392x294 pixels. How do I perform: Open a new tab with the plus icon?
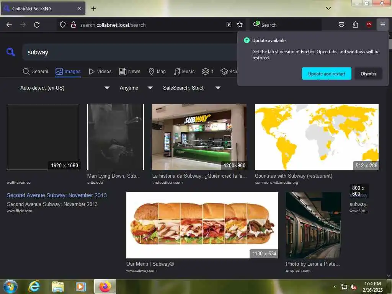click(x=93, y=8)
